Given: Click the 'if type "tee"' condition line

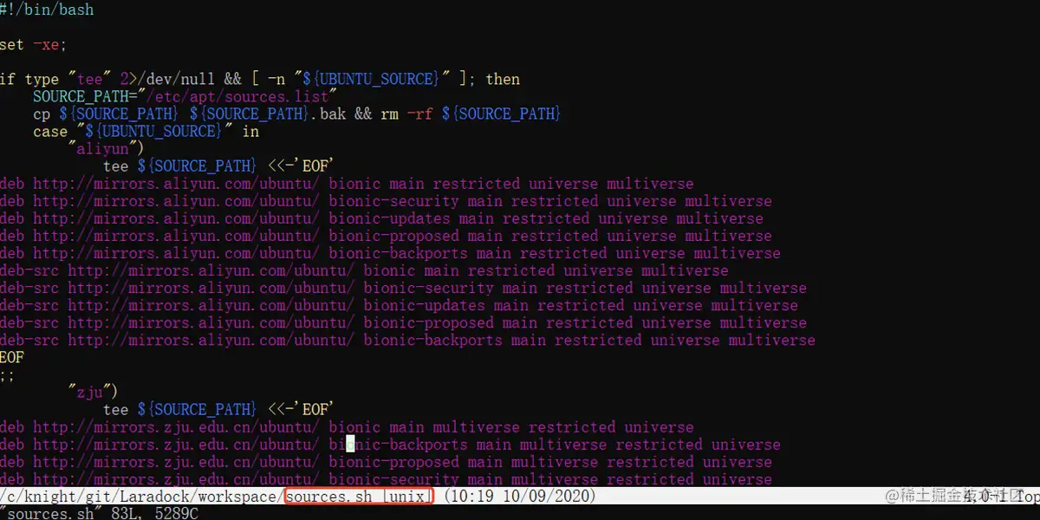Looking at the screenshot, I should (x=260, y=79).
